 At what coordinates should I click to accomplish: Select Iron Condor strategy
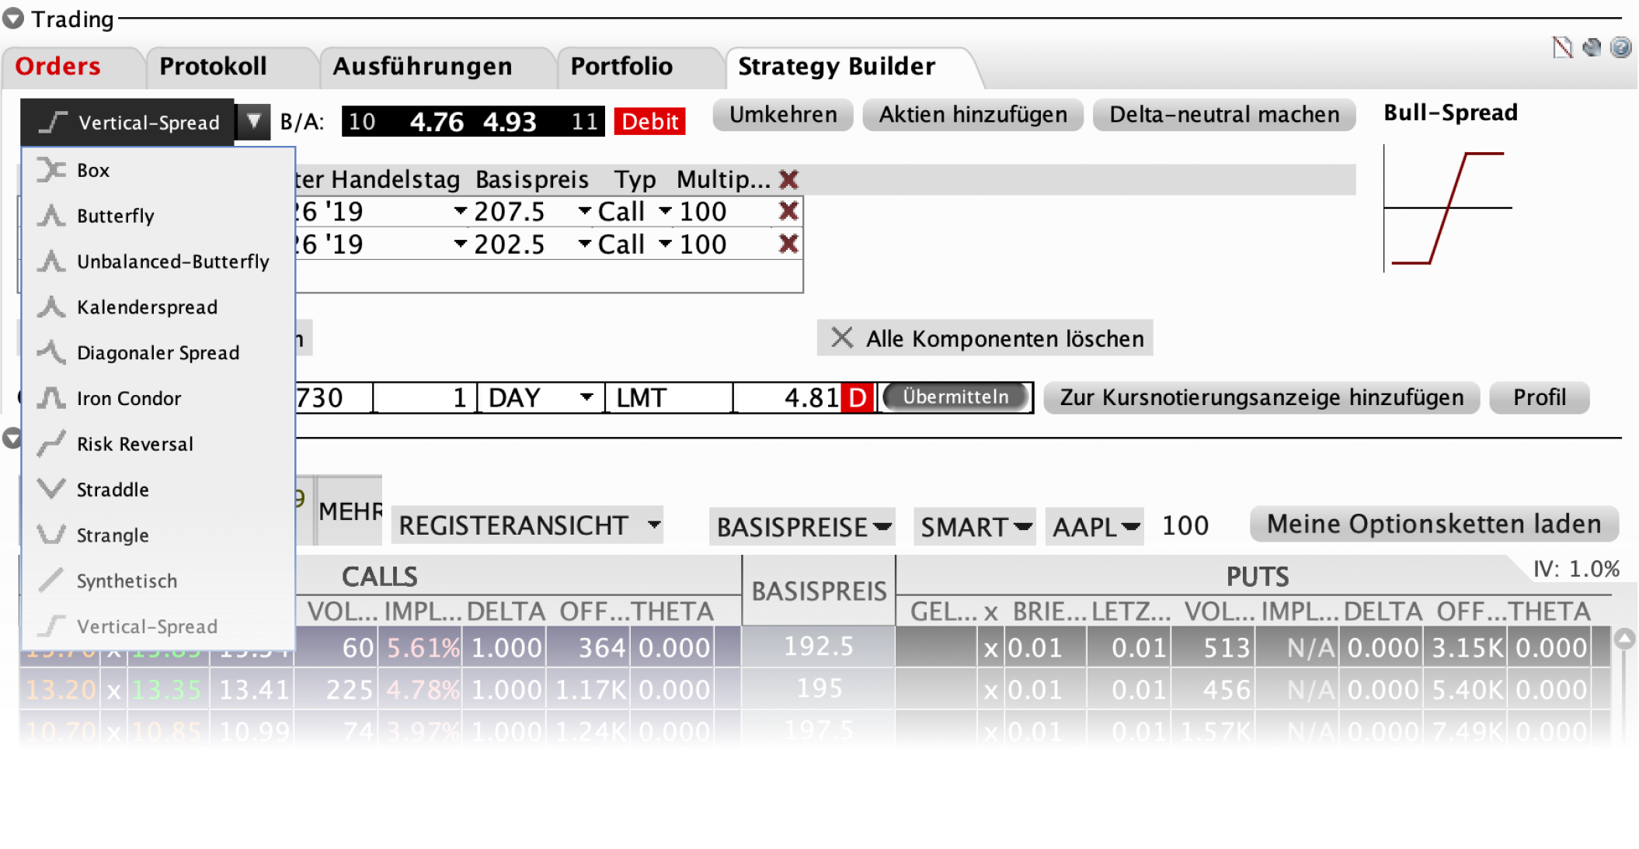point(158,398)
